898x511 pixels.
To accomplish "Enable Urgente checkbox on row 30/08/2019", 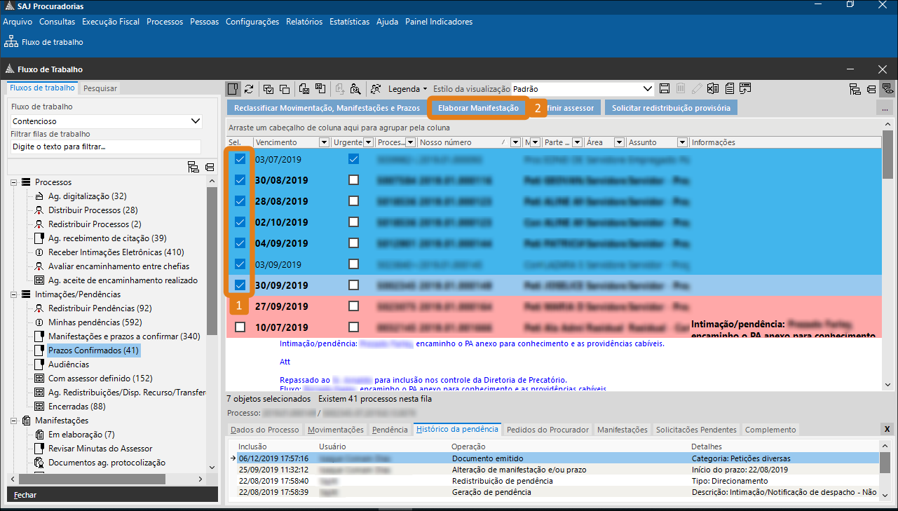I will tap(353, 180).
